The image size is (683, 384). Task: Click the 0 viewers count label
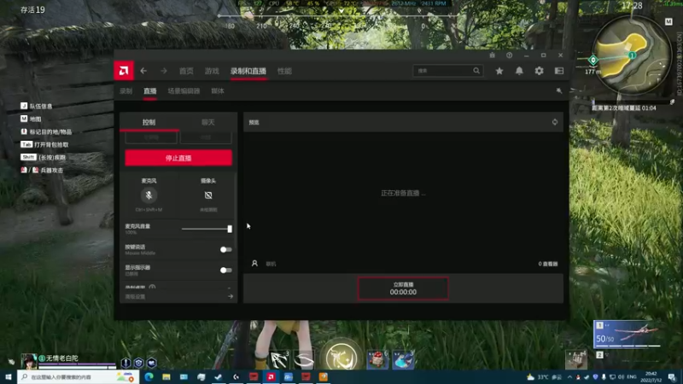point(548,264)
